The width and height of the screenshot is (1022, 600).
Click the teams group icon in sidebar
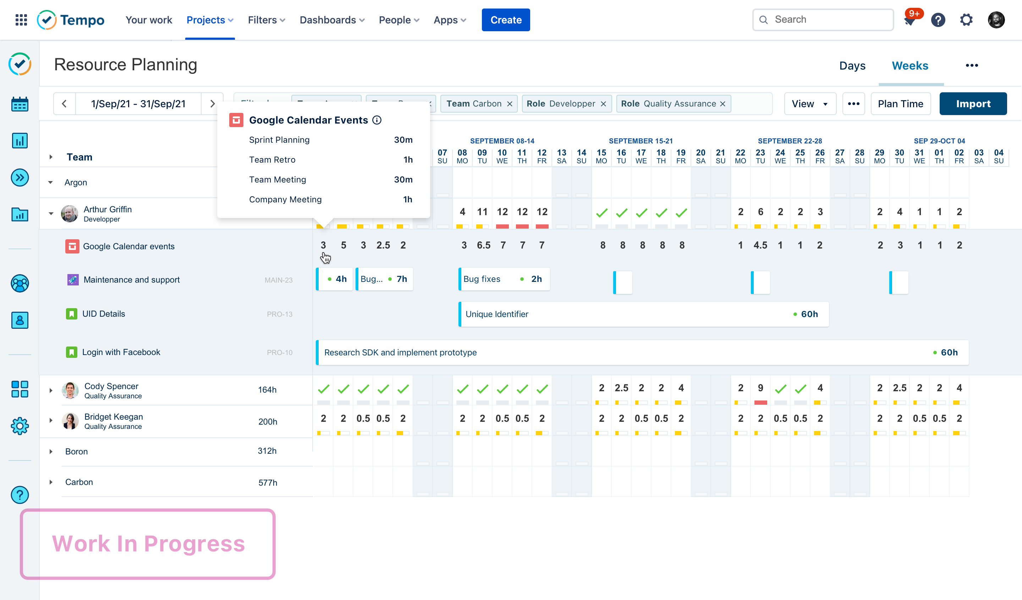pos(20,284)
